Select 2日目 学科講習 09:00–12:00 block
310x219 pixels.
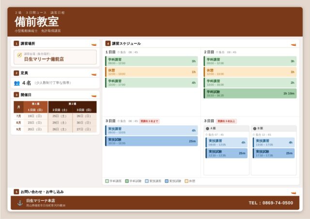pos(250,61)
